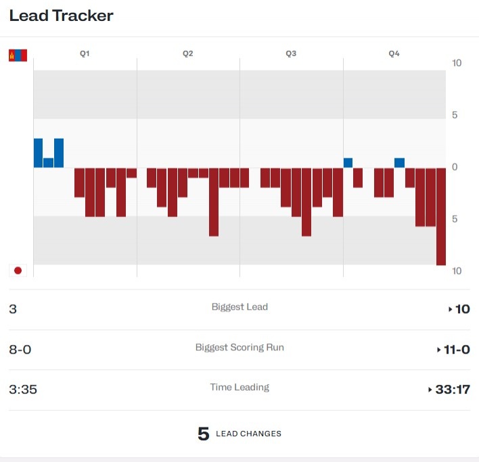This screenshot has width=479, height=462.
Task: Click the Biggest Lead label
Action: tap(239, 307)
